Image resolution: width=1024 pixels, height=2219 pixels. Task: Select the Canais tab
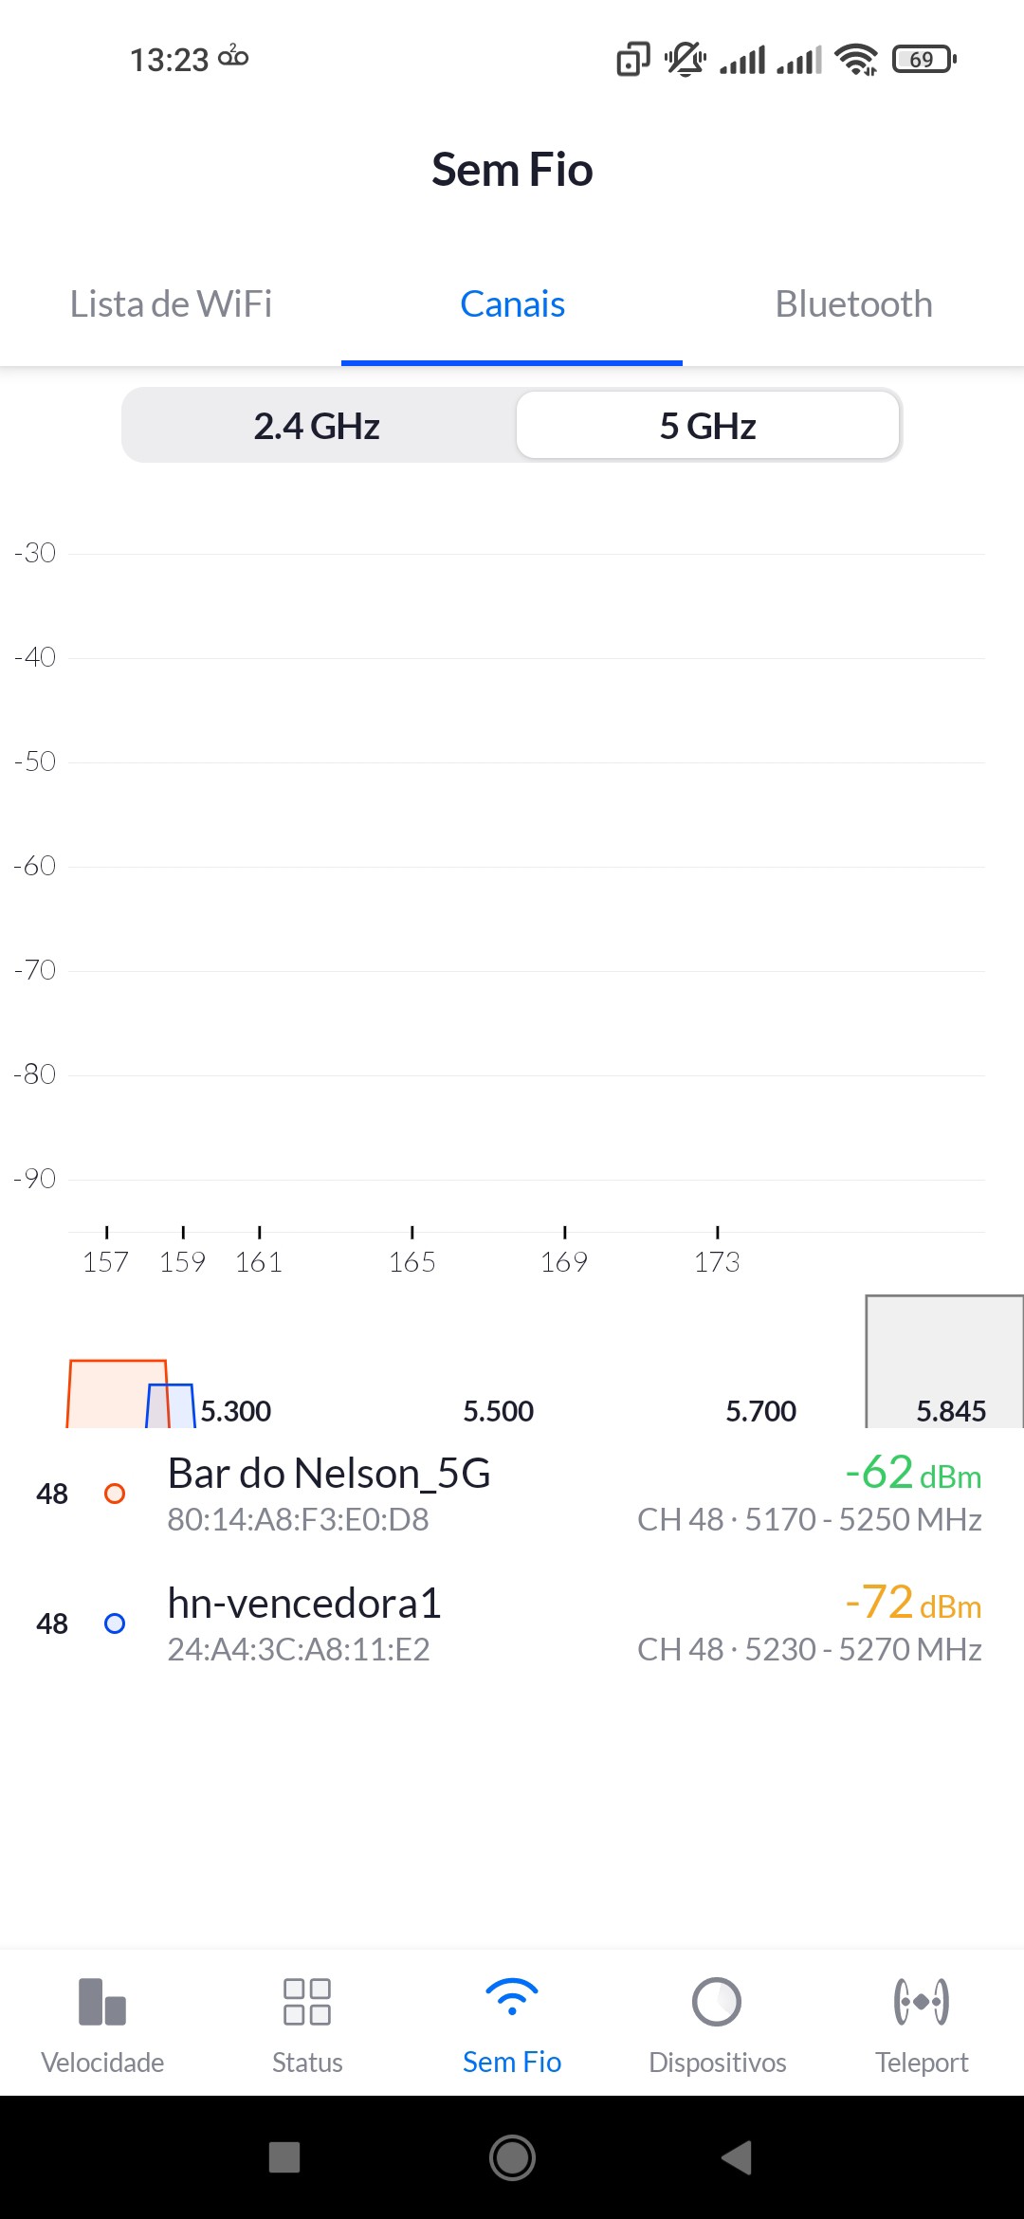(x=512, y=304)
